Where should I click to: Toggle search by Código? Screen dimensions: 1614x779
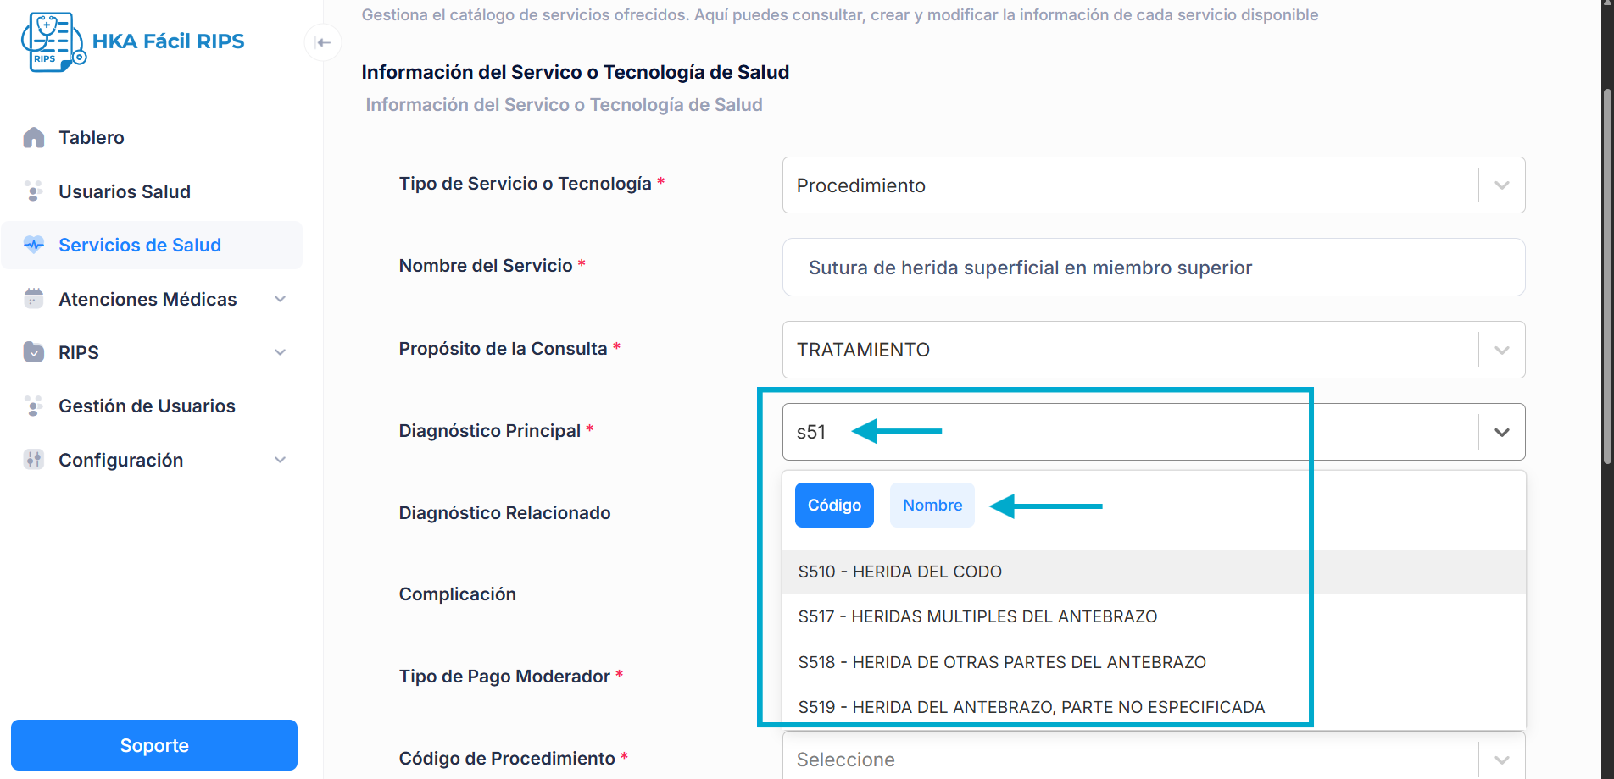[834, 506]
